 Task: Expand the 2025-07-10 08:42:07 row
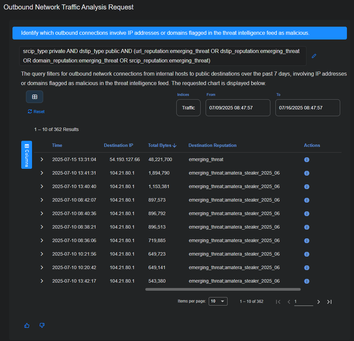(x=42, y=200)
